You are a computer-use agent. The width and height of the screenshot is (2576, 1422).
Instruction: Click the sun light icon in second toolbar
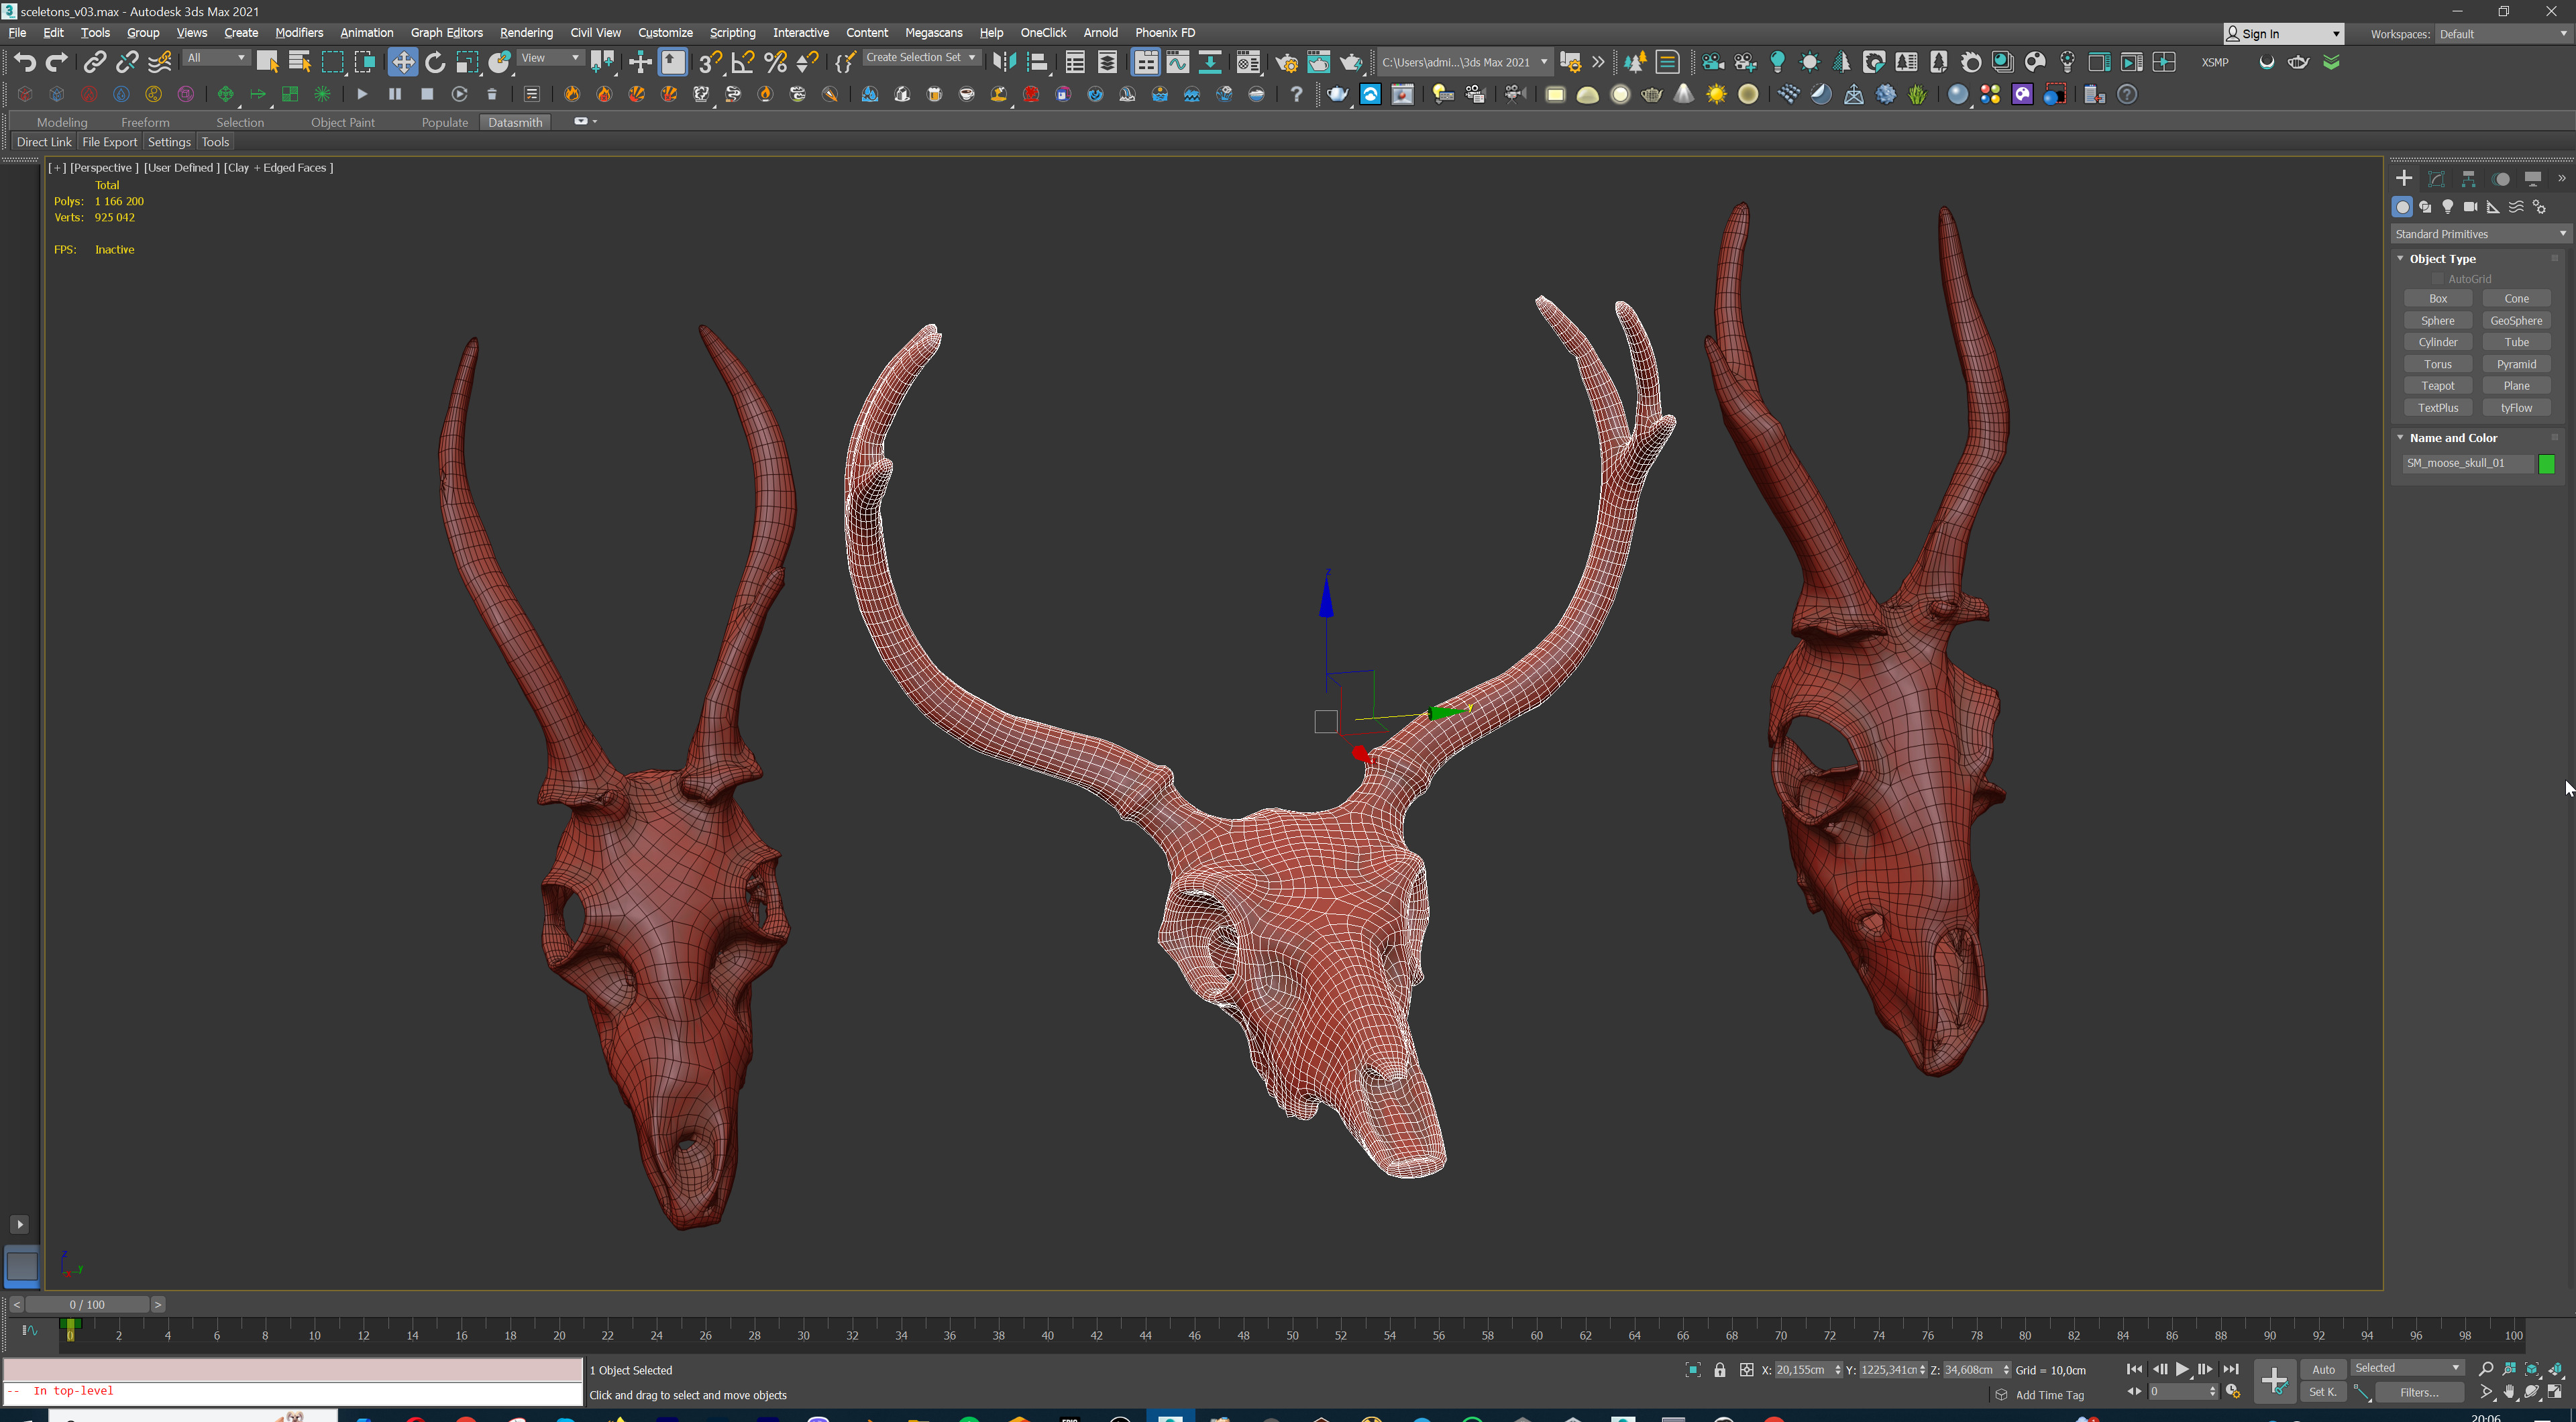pos(1716,94)
